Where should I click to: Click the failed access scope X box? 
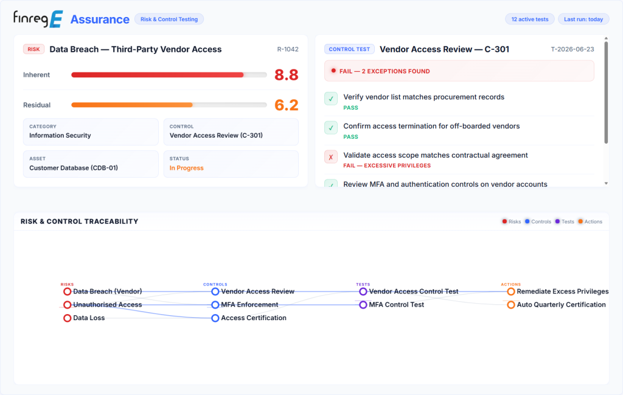coord(330,157)
